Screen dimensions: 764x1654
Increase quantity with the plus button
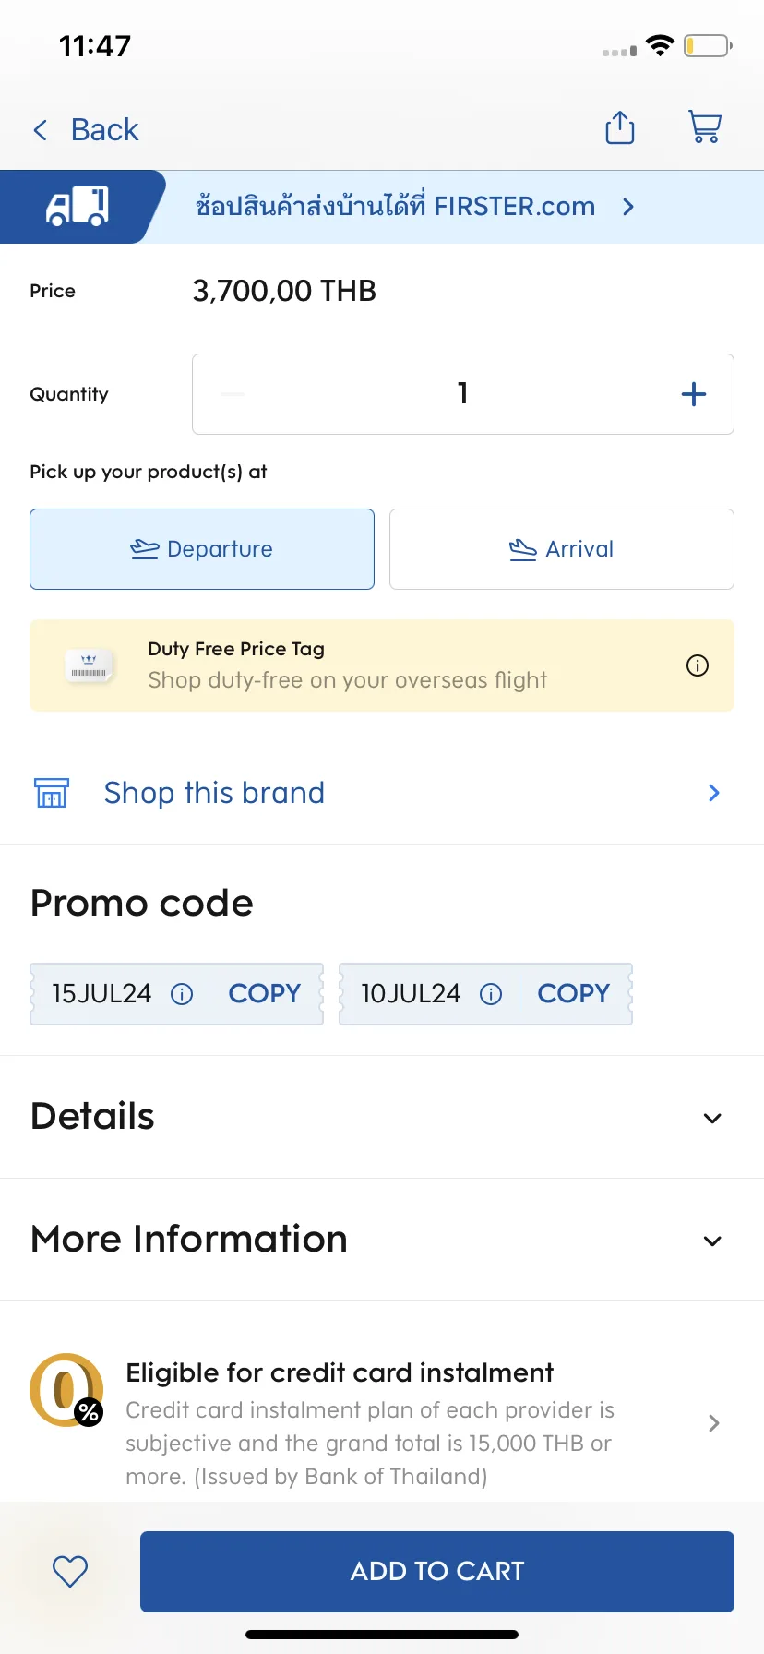click(x=694, y=394)
